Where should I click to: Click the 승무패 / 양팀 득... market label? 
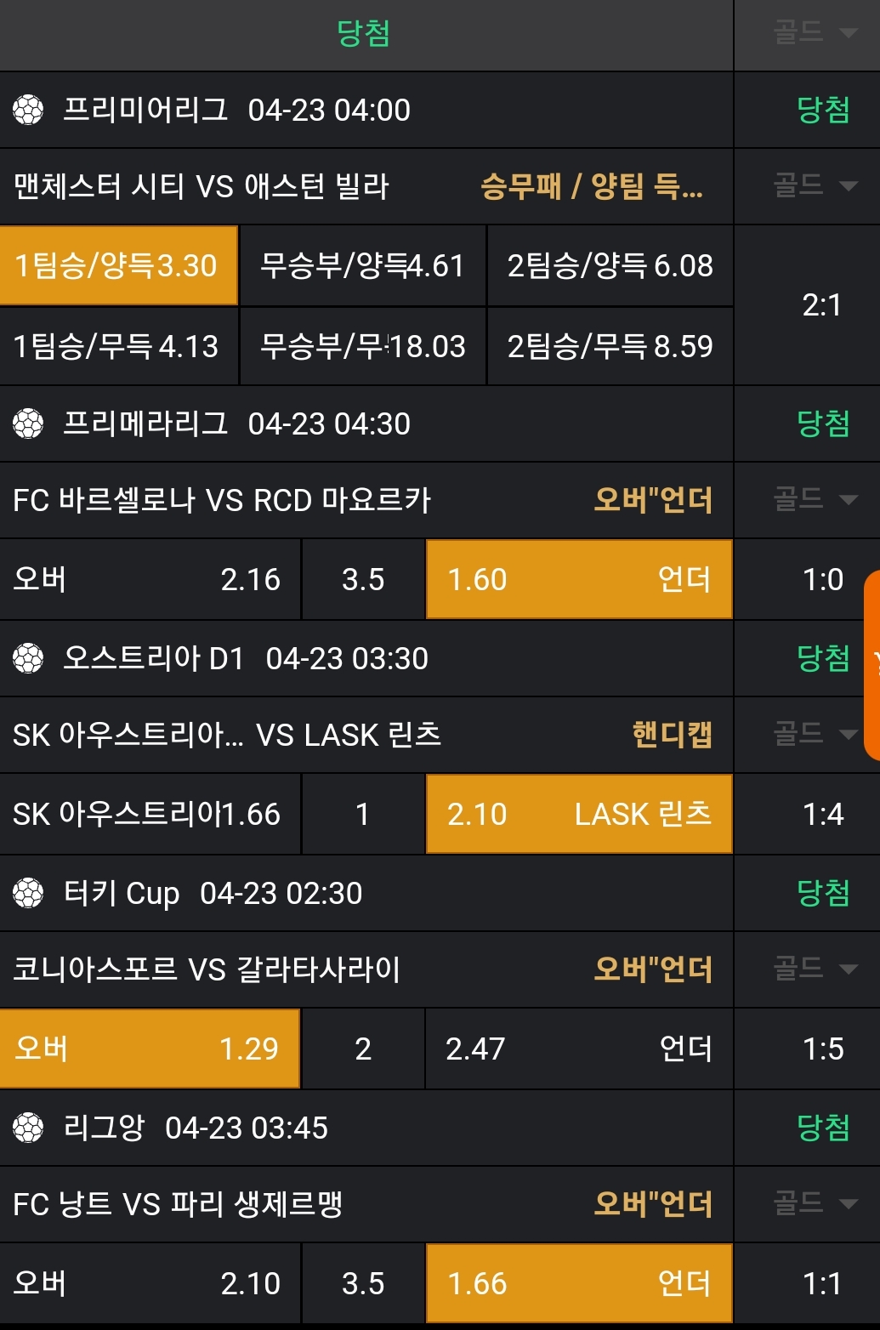pos(592,186)
